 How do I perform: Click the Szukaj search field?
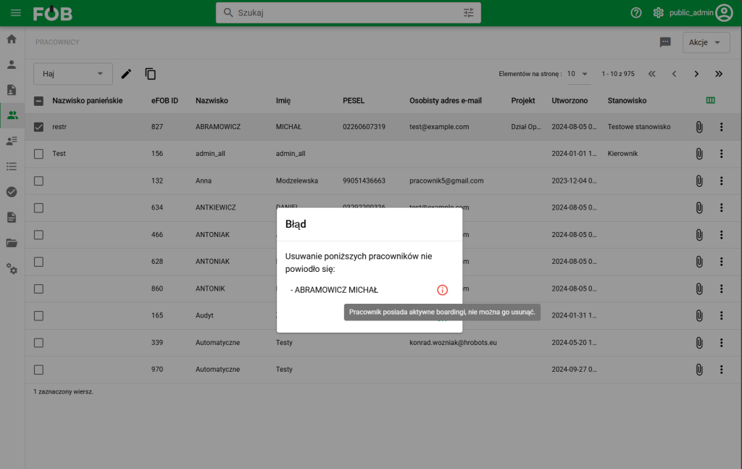tap(349, 13)
